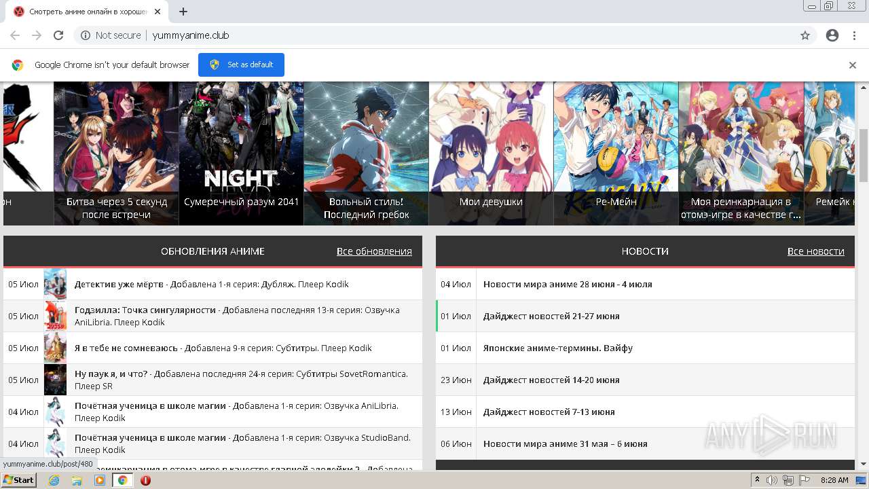Launch Internet Explorer from taskbar
The width and height of the screenshot is (869, 489).
pyautogui.click(x=54, y=480)
